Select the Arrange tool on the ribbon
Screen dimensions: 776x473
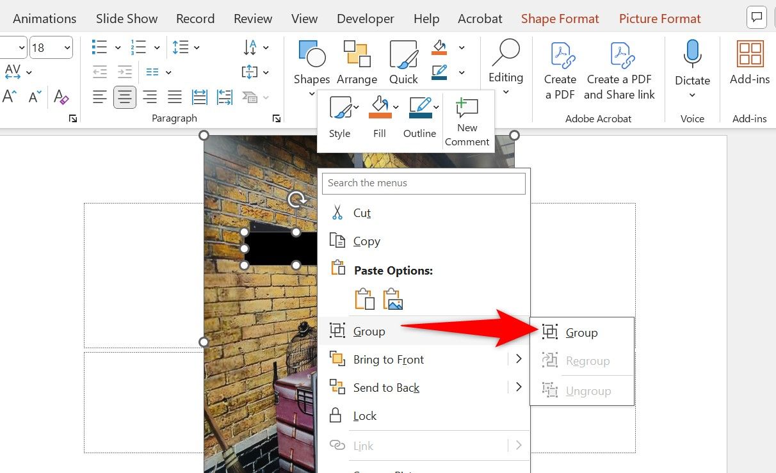point(357,62)
